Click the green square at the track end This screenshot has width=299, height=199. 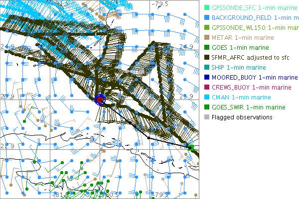coord(190,147)
